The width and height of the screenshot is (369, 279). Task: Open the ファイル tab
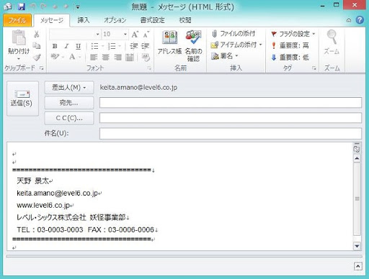[x=17, y=20]
